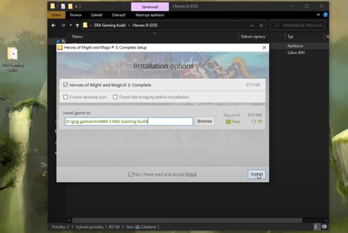Click the install path text field
348x233 pixels.
click(128, 121)
